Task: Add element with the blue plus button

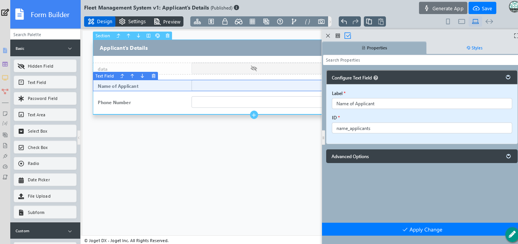Action: click(254, 115)
